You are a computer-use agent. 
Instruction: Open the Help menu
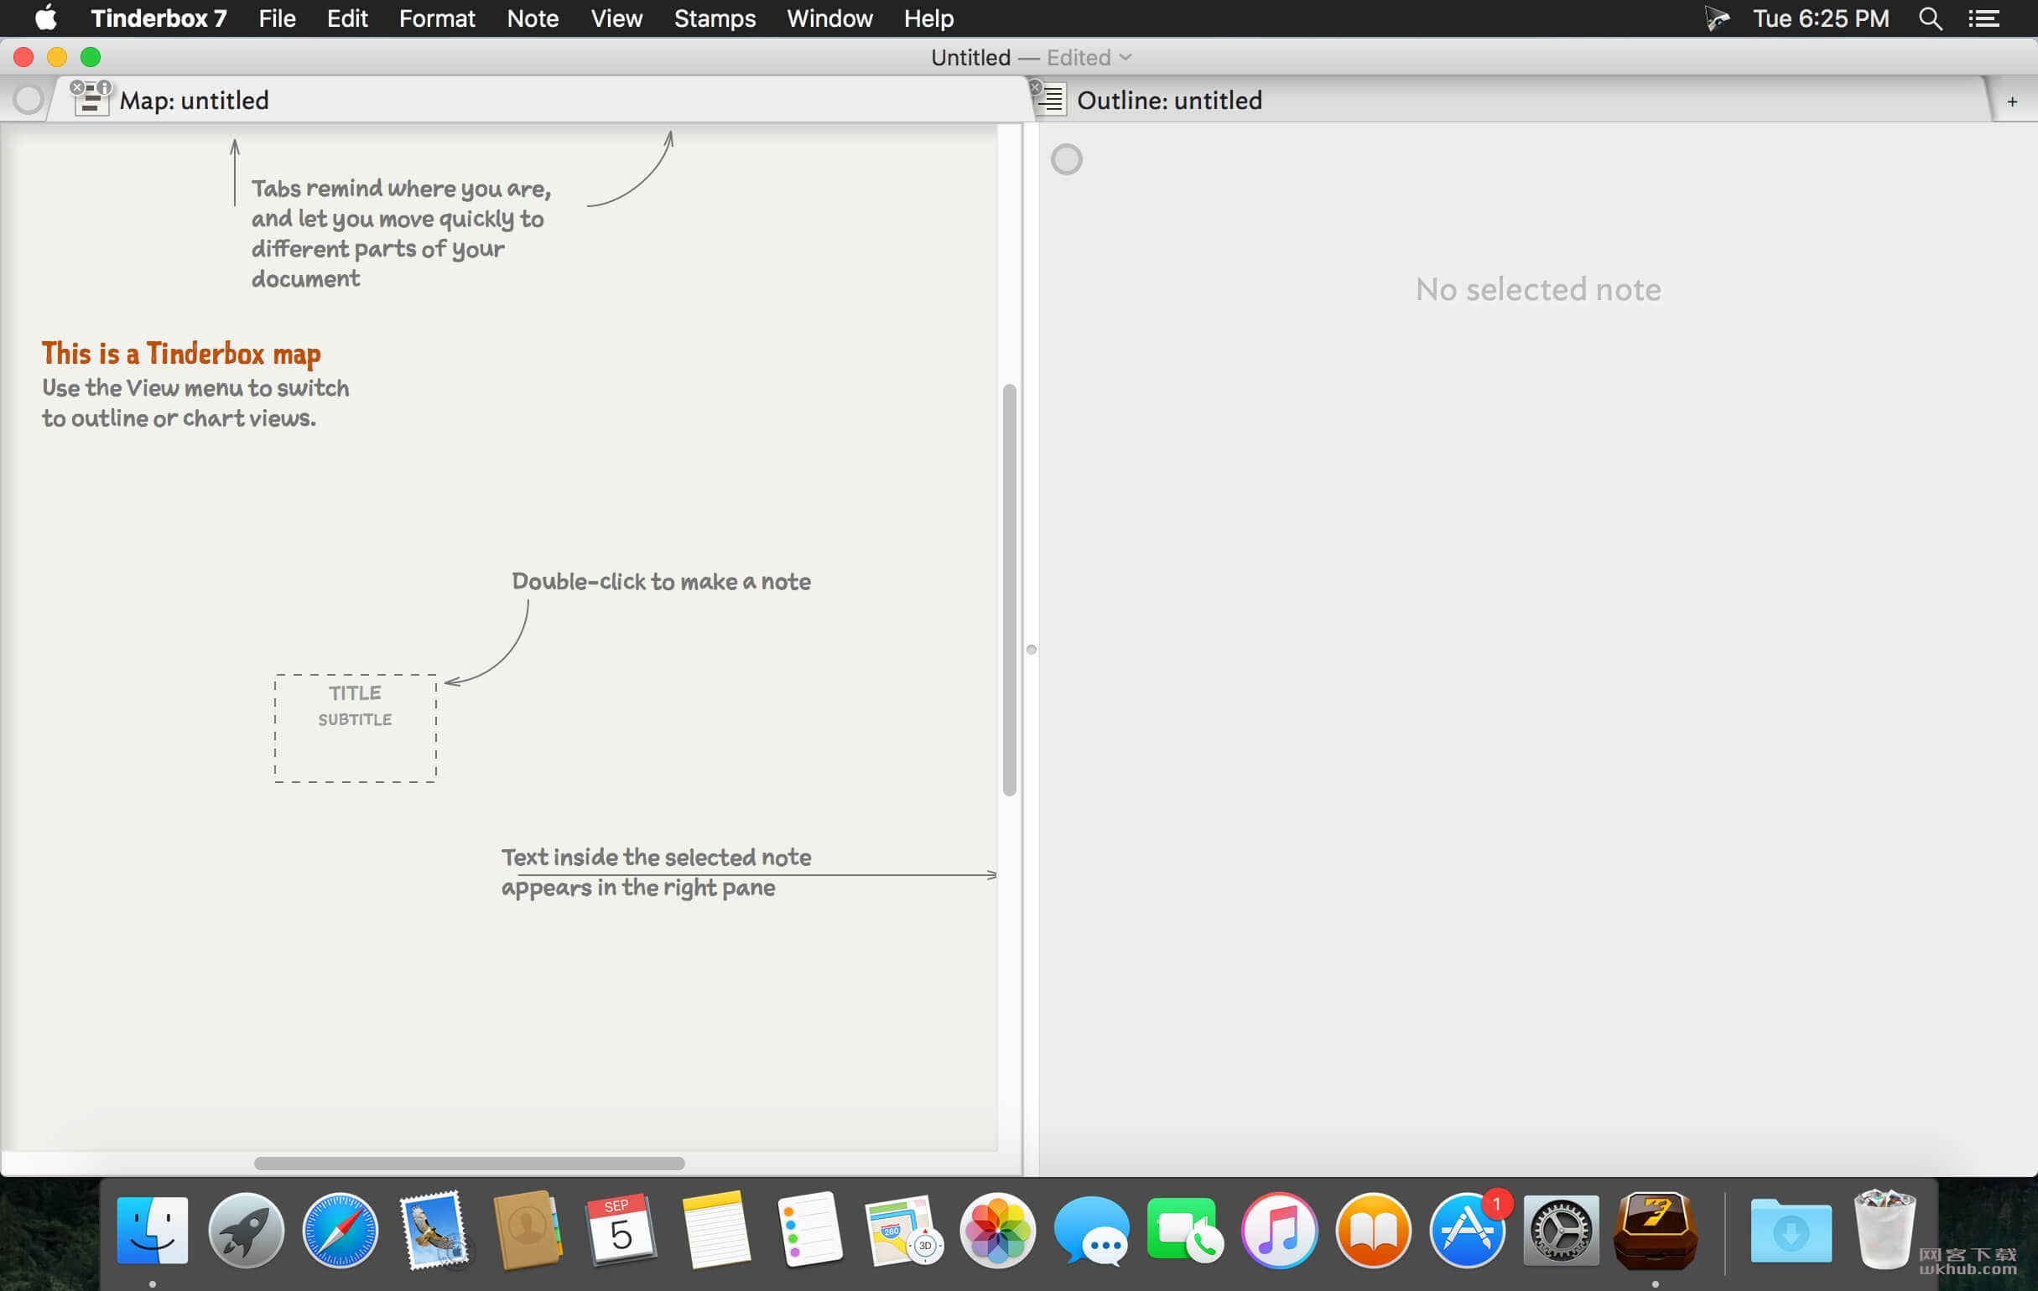928,18
